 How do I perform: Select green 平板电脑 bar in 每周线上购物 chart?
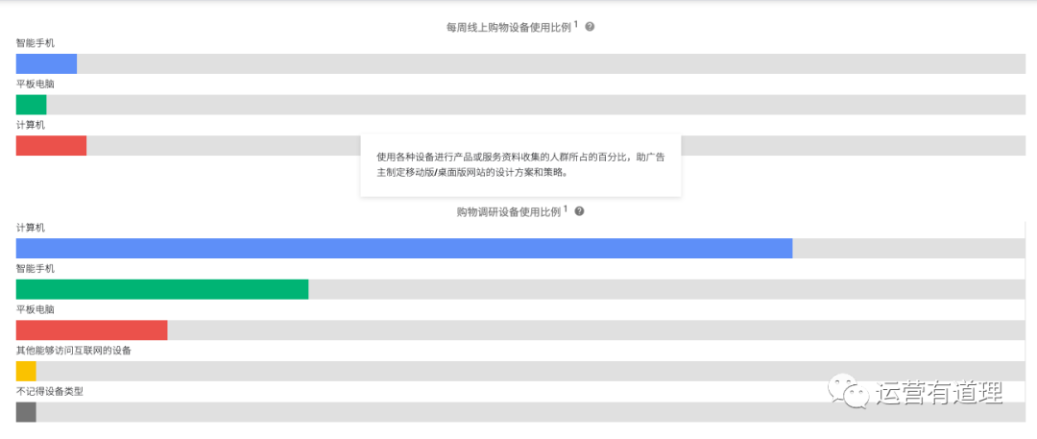pyautogui.click(x=31, y=105)
